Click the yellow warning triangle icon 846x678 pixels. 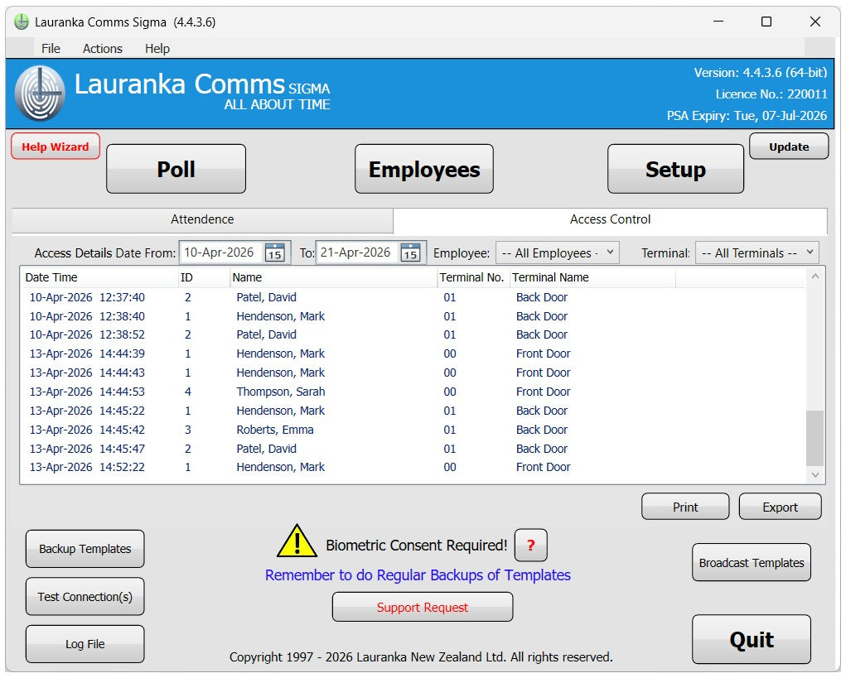(x=297, y=541)
